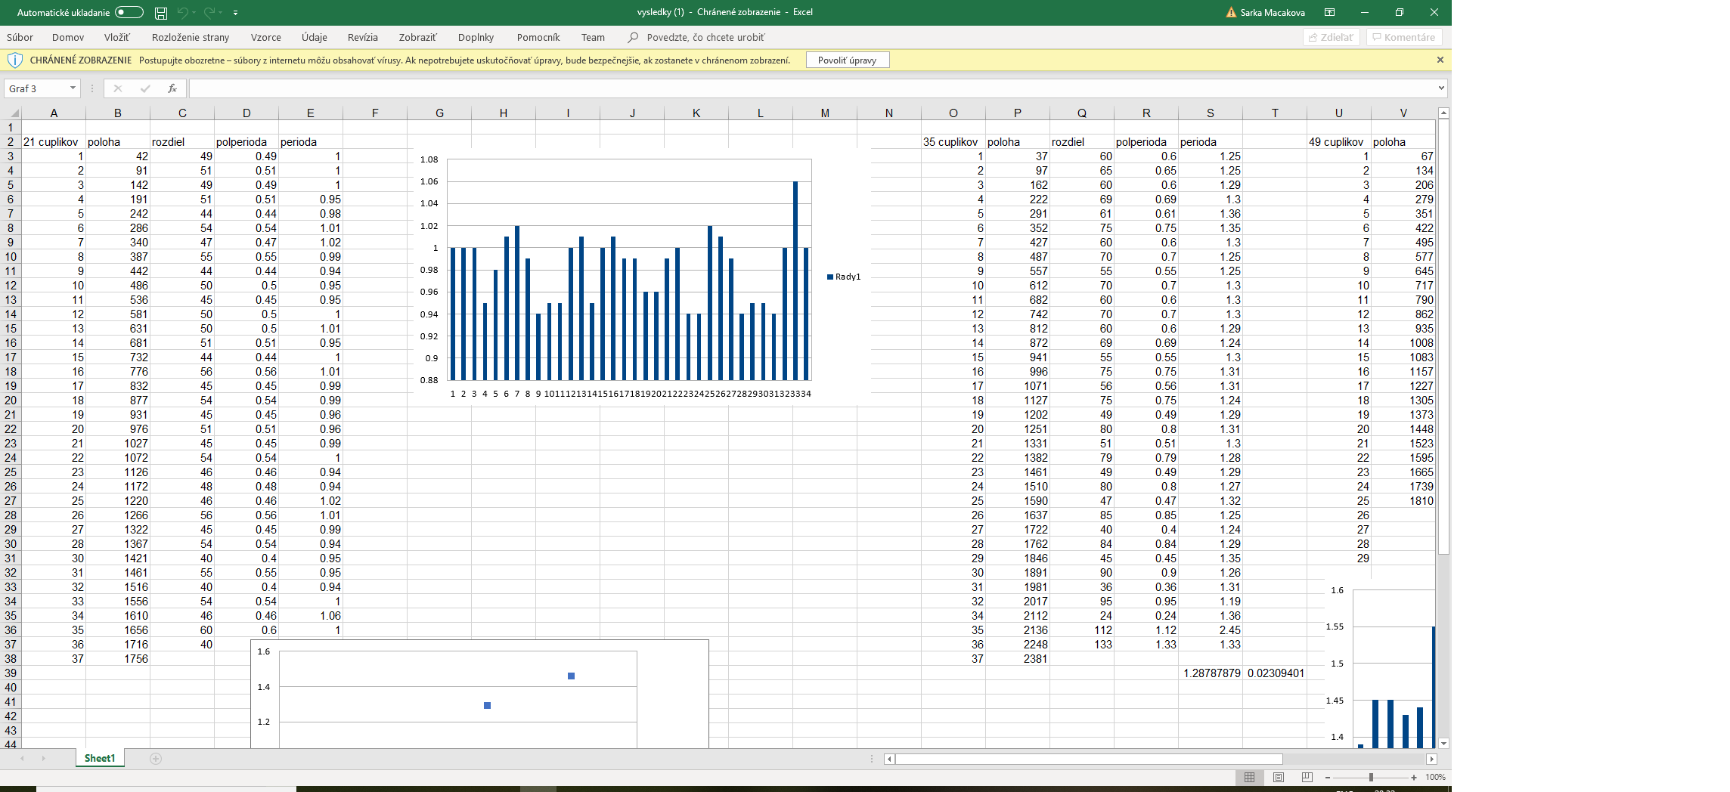Open the Name Box dropdown arrow
The width and height of the screenshot is (1730, 792).
tap(73, 88)
